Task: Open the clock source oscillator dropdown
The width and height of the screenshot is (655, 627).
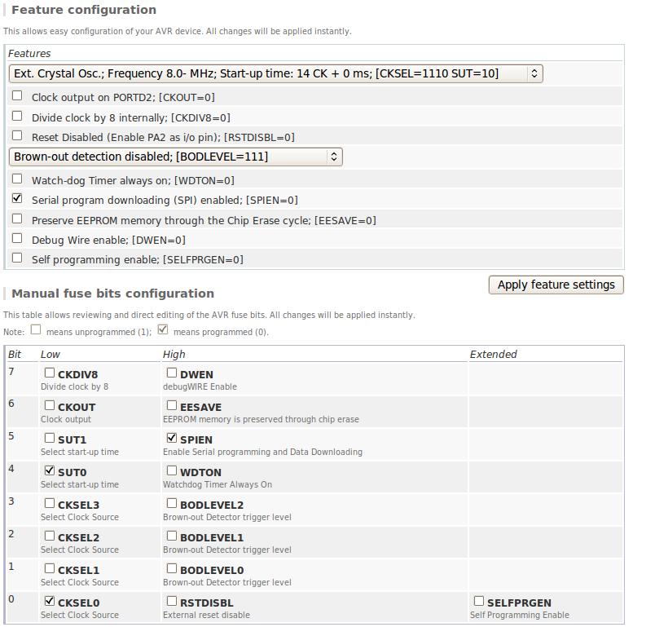Action: click(x=275, y=73)
